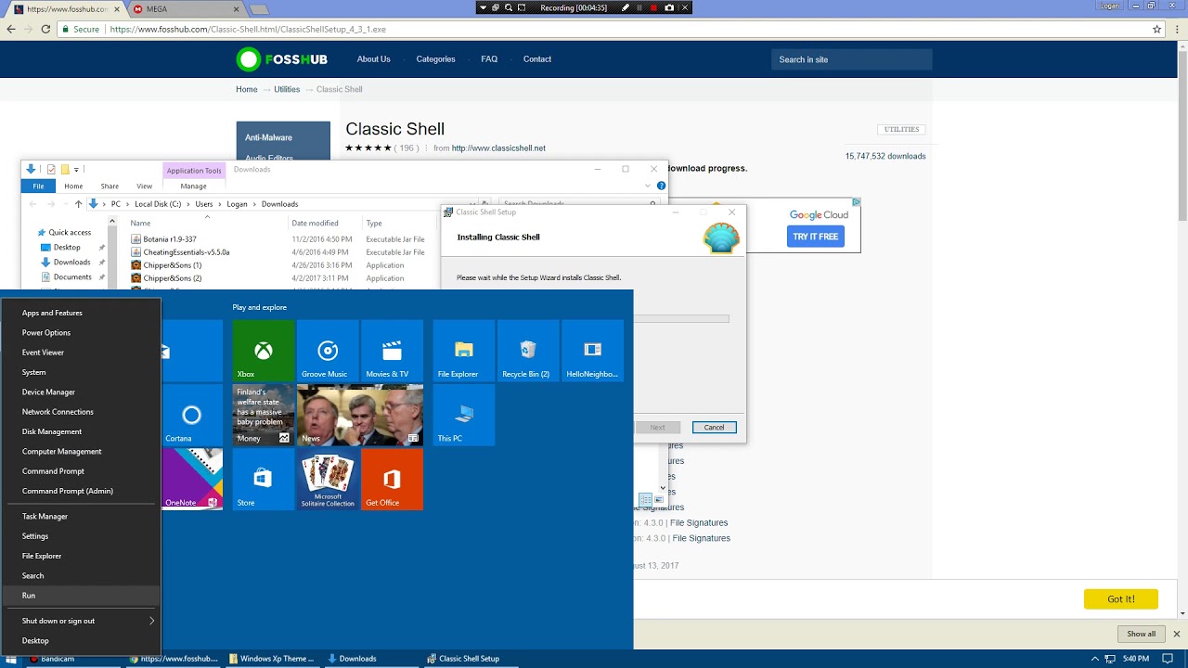
Task: Click TRY IT FREE Google Cloud button
Action: point(815,237)
